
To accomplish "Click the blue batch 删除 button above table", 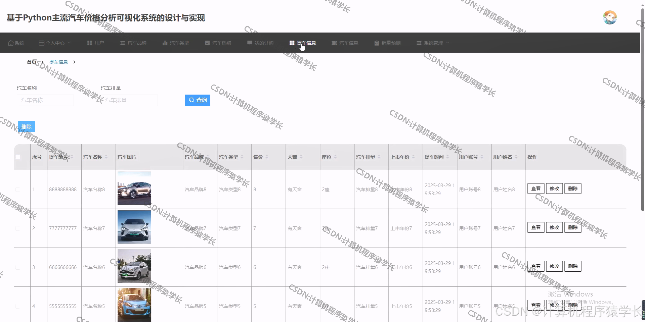I will pos(27,126).
